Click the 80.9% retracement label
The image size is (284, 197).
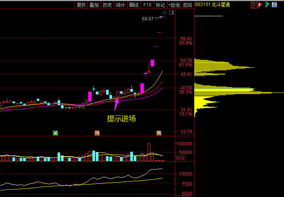186,43
